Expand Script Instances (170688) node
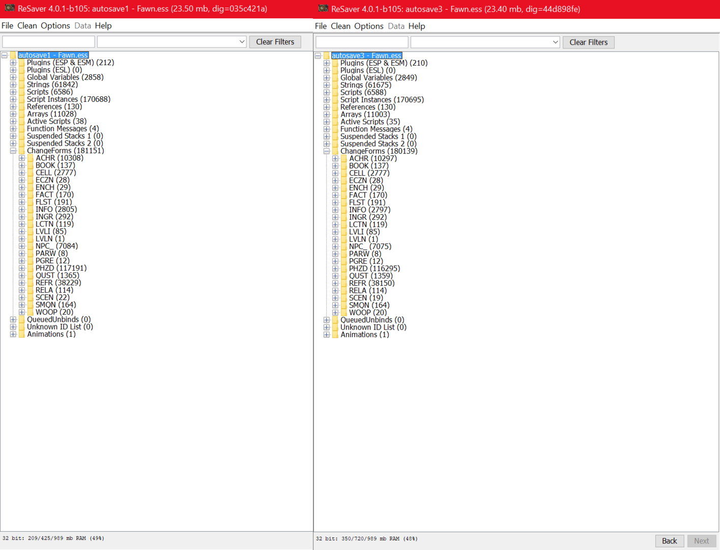The image size is (720, 550). point(13,99)
